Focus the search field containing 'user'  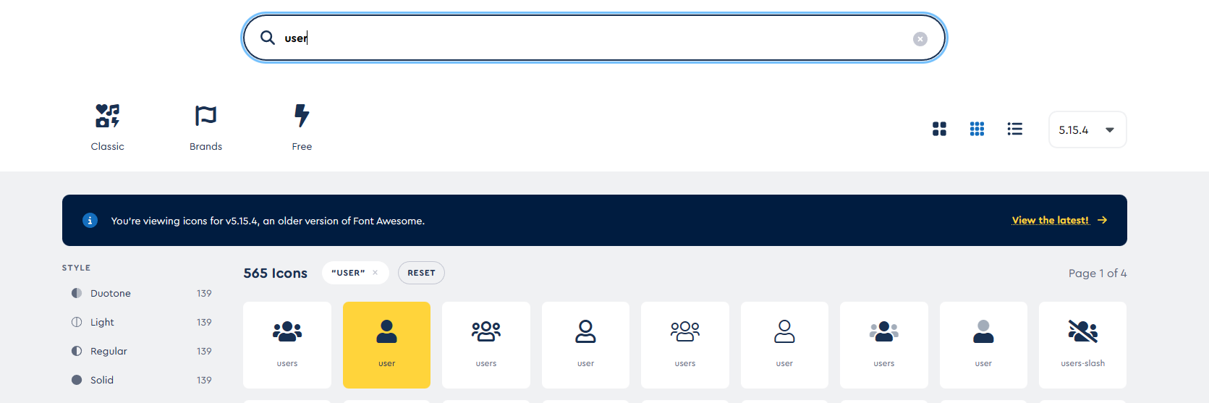tap(594, 38)
